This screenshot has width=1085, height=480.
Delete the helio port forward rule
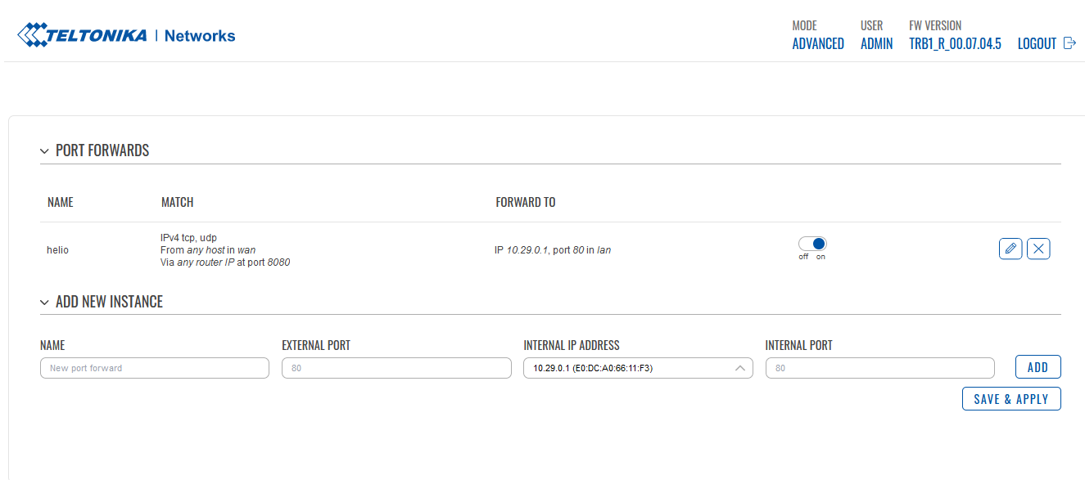pyautogui.click(x=1038, y=249)
